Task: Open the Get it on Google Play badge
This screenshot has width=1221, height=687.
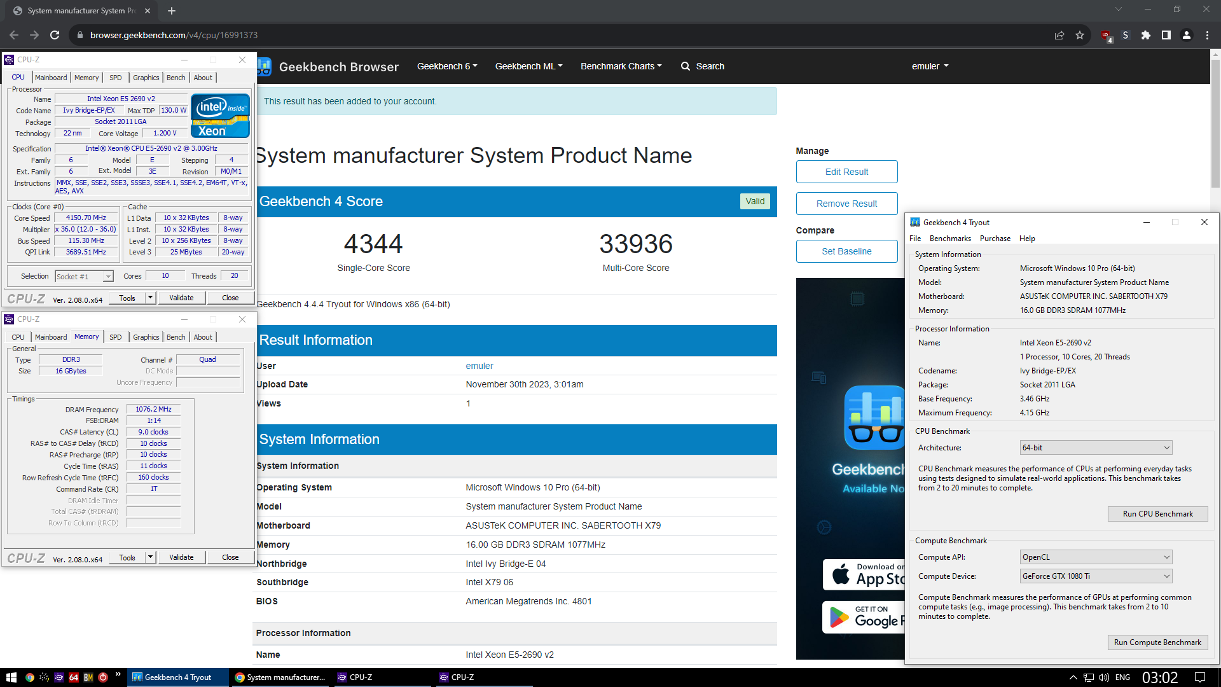Action: click(x=864, y=617)
